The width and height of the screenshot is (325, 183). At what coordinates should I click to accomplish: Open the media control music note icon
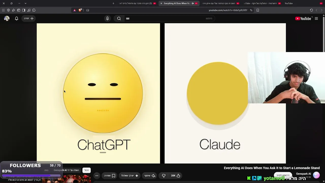(x=29, y=10)
